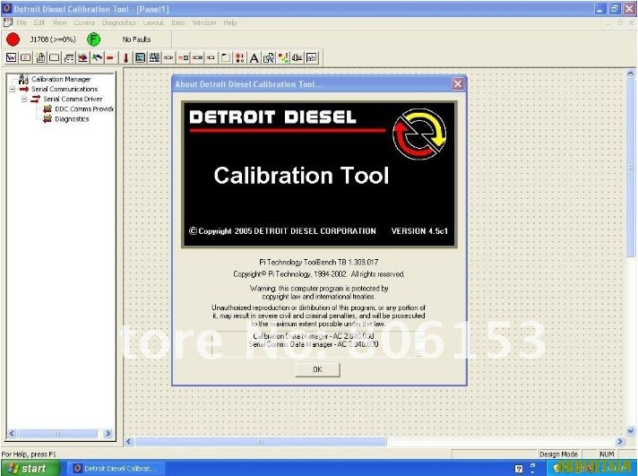Select the red right-arrow toolbar icon
The height and width of the screenshot is (476, 638).
click(83, 58)
